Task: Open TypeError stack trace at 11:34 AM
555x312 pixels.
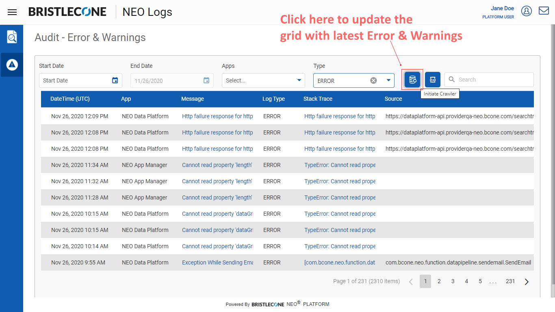Action: point(340,165)
